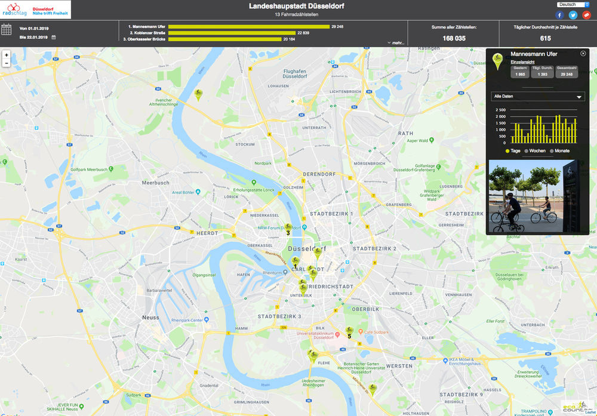Expand the counter ranking with mehr...
The image size is (597, 416).
coord(396,43)
